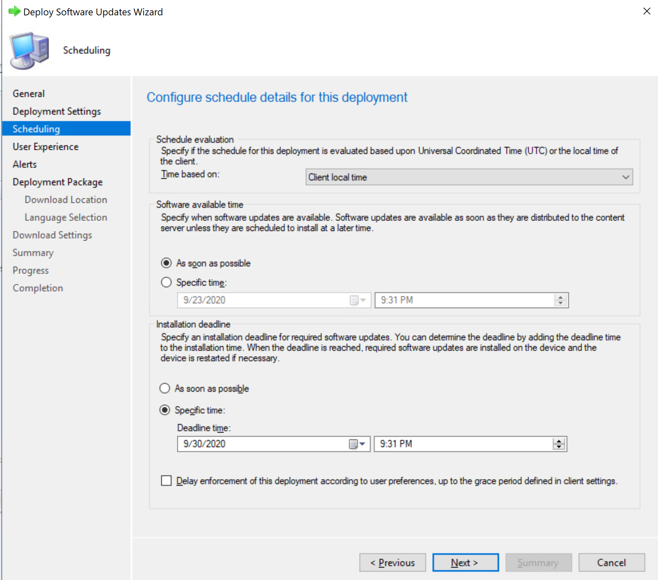Enable Delay enforcement of this deployment checkbox
This screenshot has width=658, height=580.
pyautogui.click(x=166, y=481)
